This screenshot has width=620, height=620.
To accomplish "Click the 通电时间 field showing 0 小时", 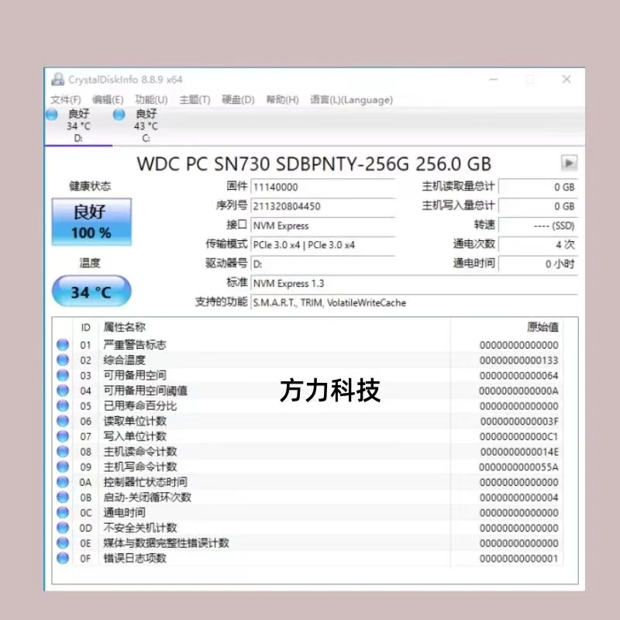I will click(x=538, y=264).
